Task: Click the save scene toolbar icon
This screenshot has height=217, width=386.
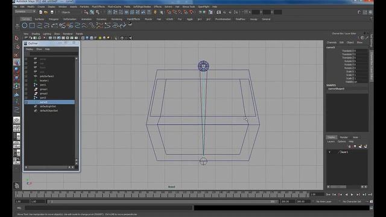Action: [x=52, y=12]
